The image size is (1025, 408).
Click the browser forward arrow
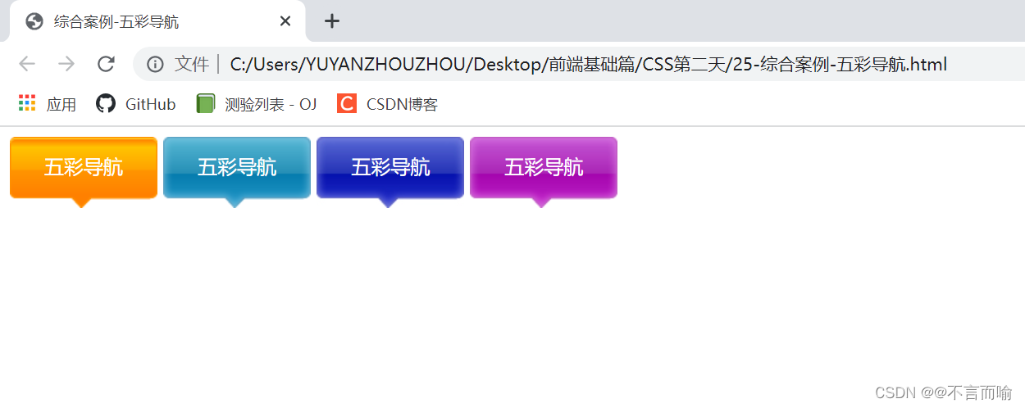(x=66, y=64)
